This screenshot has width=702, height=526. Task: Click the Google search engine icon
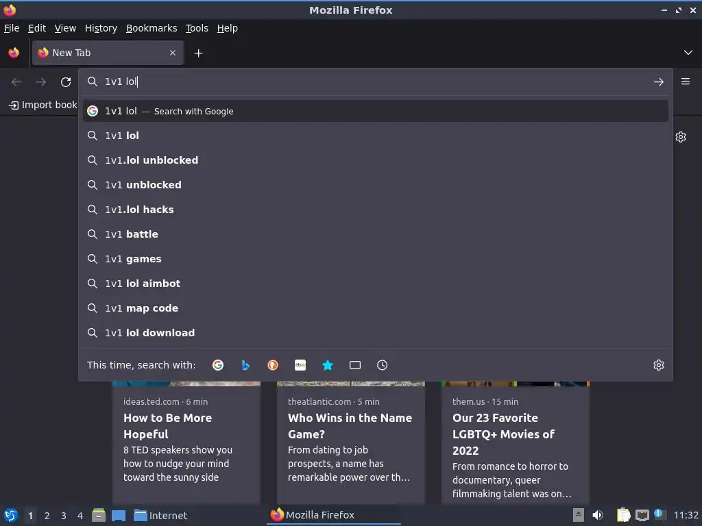(x=218, y=365)
